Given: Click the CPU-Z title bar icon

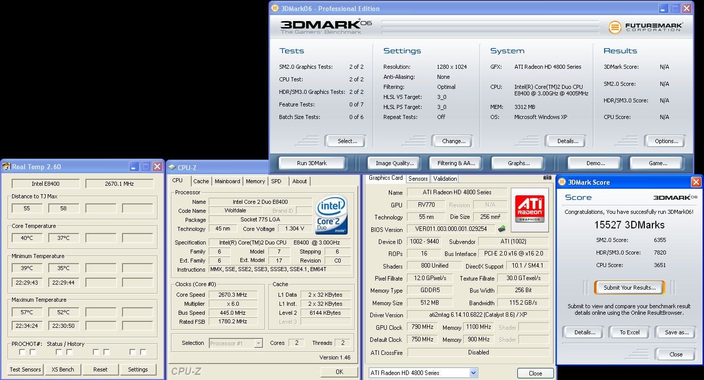Looking at the screenshot, I should tap(172, 168).
